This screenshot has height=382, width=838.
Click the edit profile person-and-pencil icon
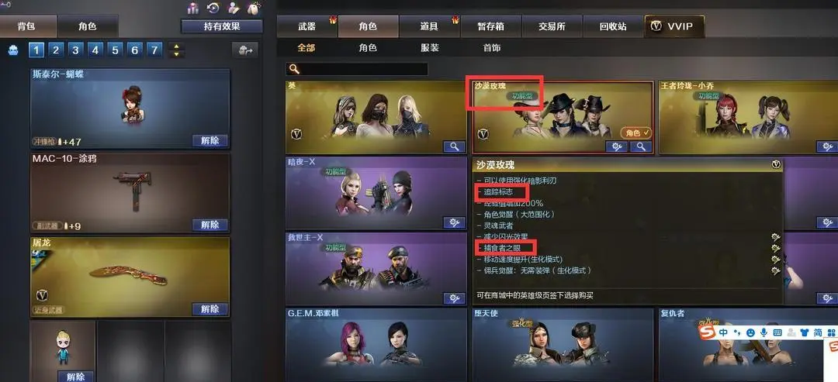click(x=234, y=8)
